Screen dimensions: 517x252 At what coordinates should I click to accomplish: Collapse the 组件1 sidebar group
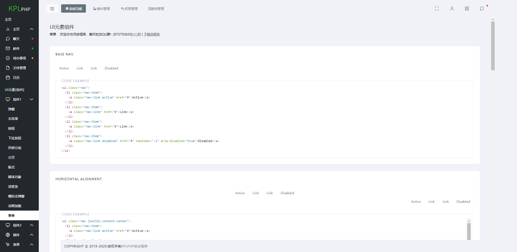point(19,99)
